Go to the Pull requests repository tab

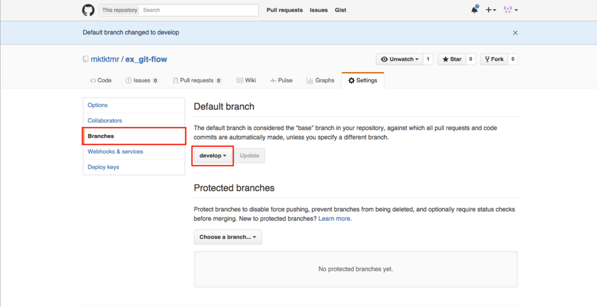pos(197,81)
